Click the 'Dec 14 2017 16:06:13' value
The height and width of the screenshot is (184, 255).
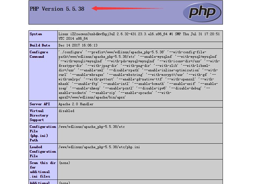point(78,45)
